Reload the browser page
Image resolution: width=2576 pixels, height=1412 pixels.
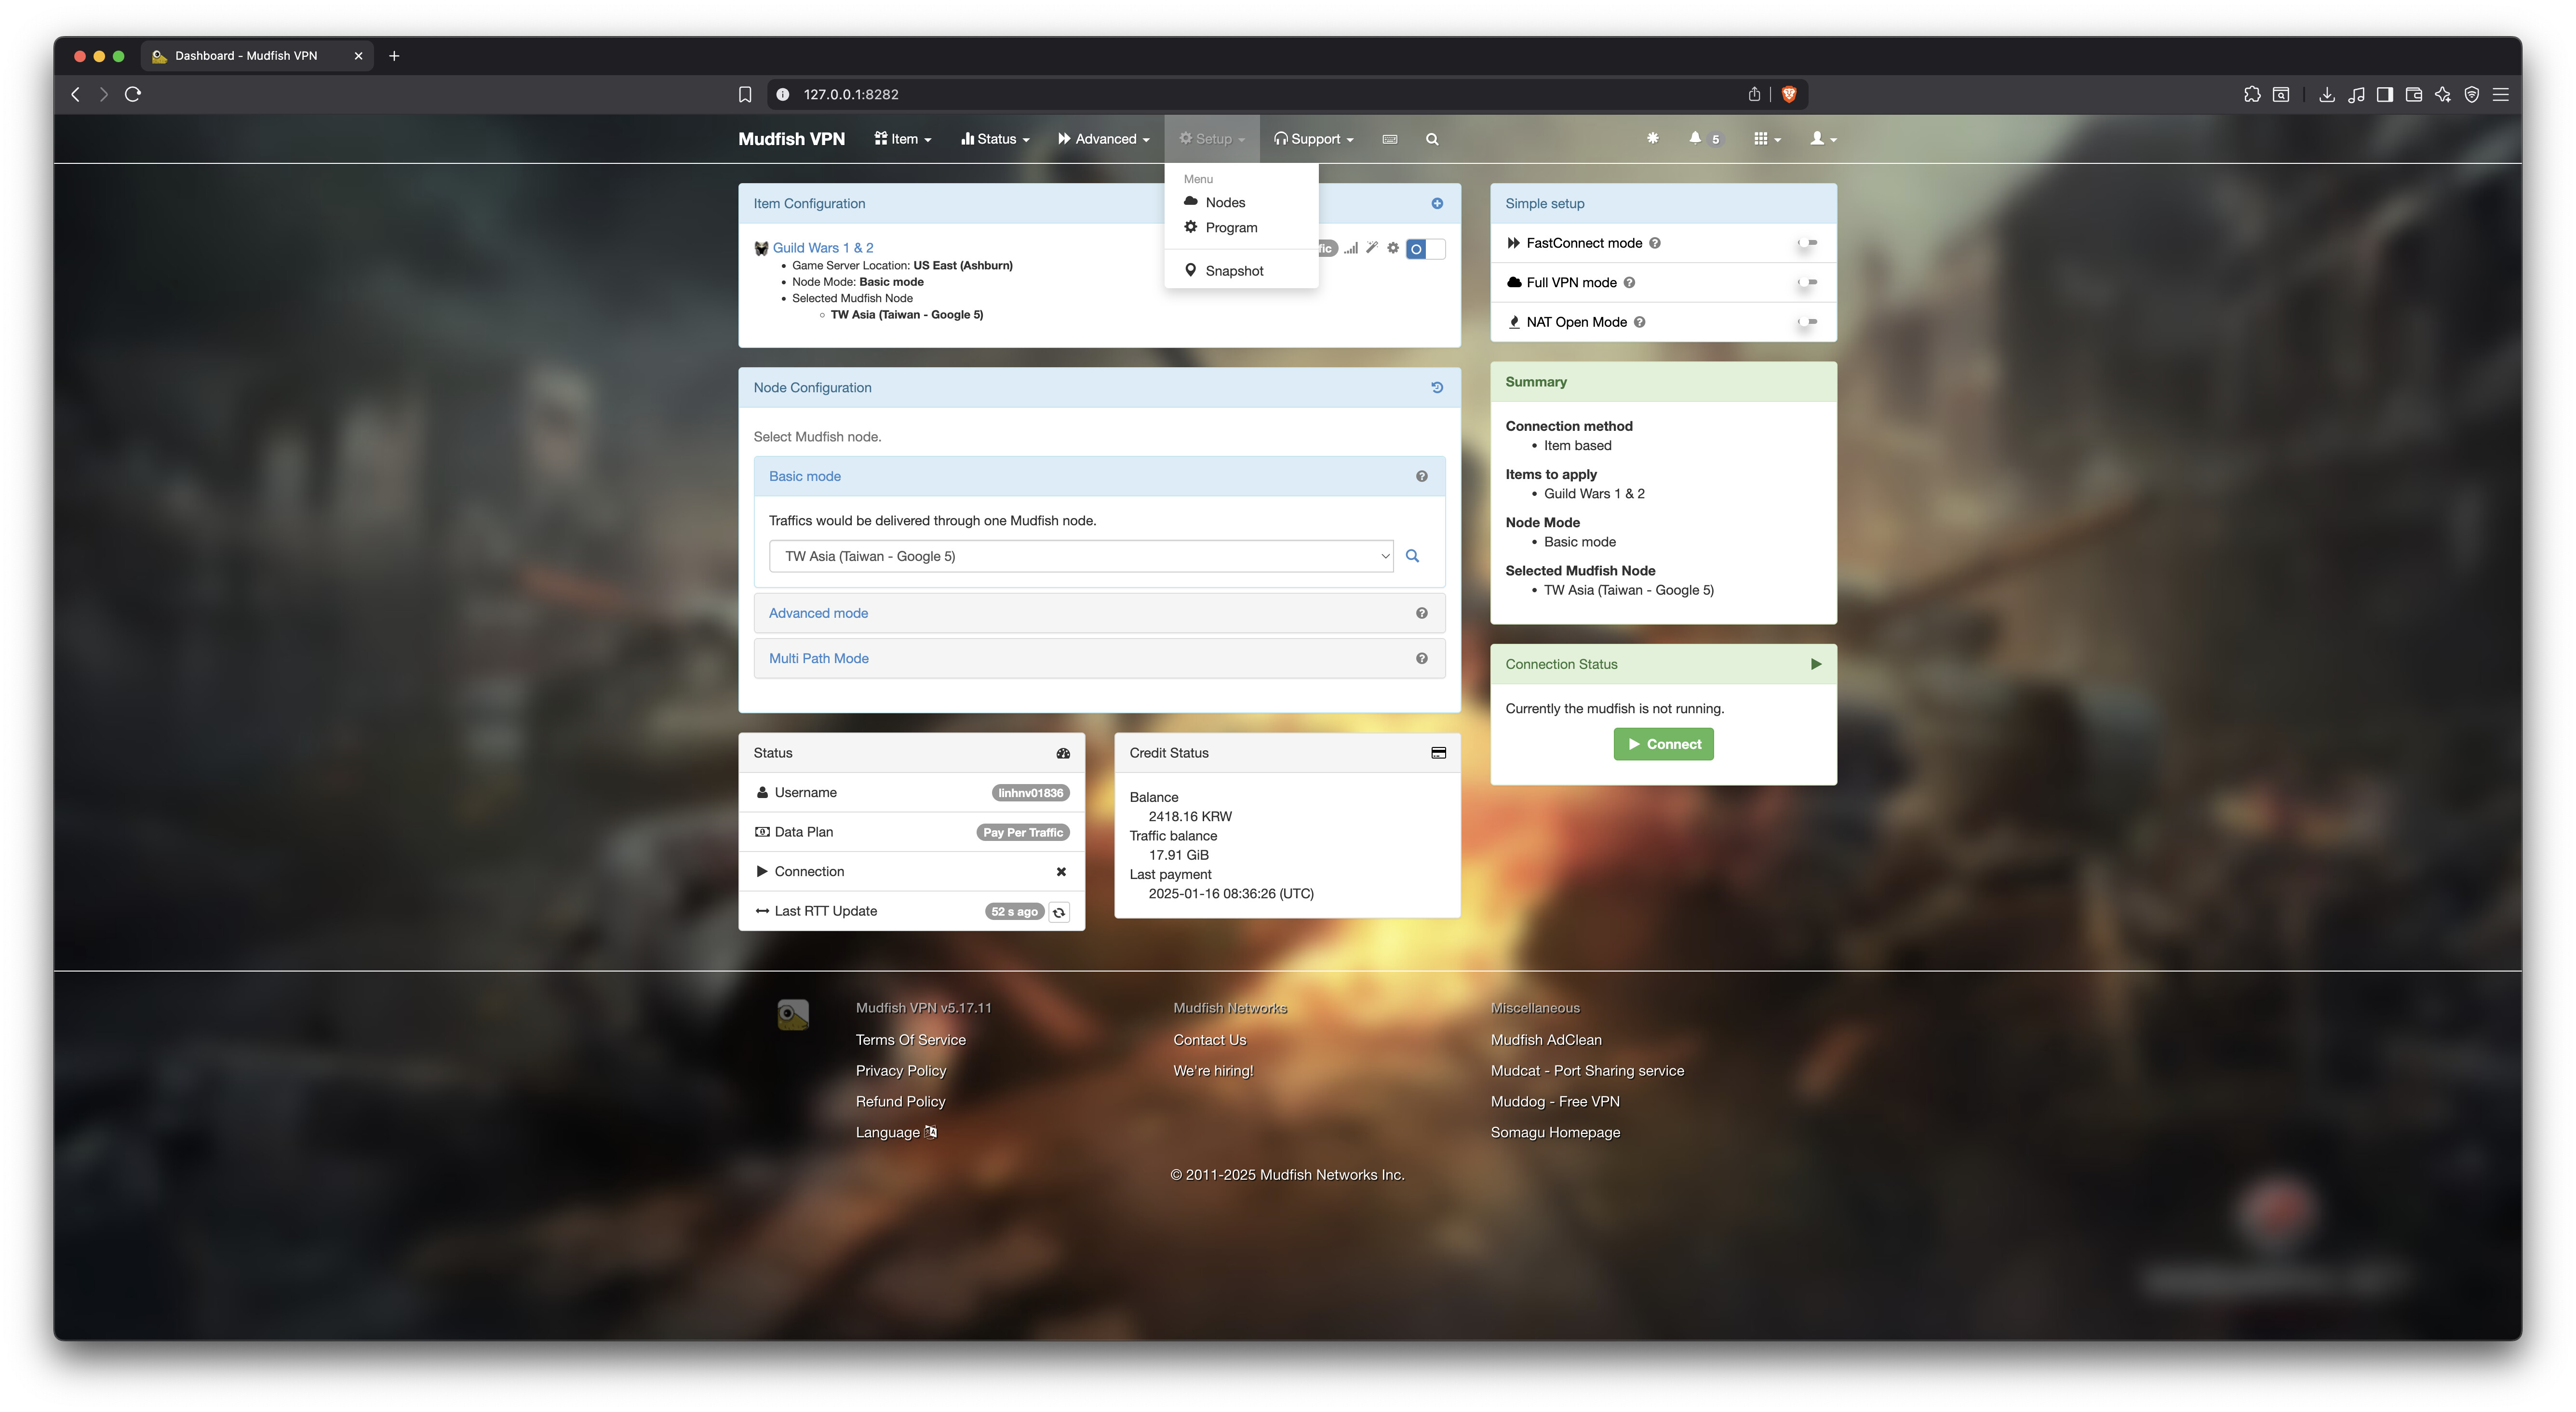tap(132, 94)
